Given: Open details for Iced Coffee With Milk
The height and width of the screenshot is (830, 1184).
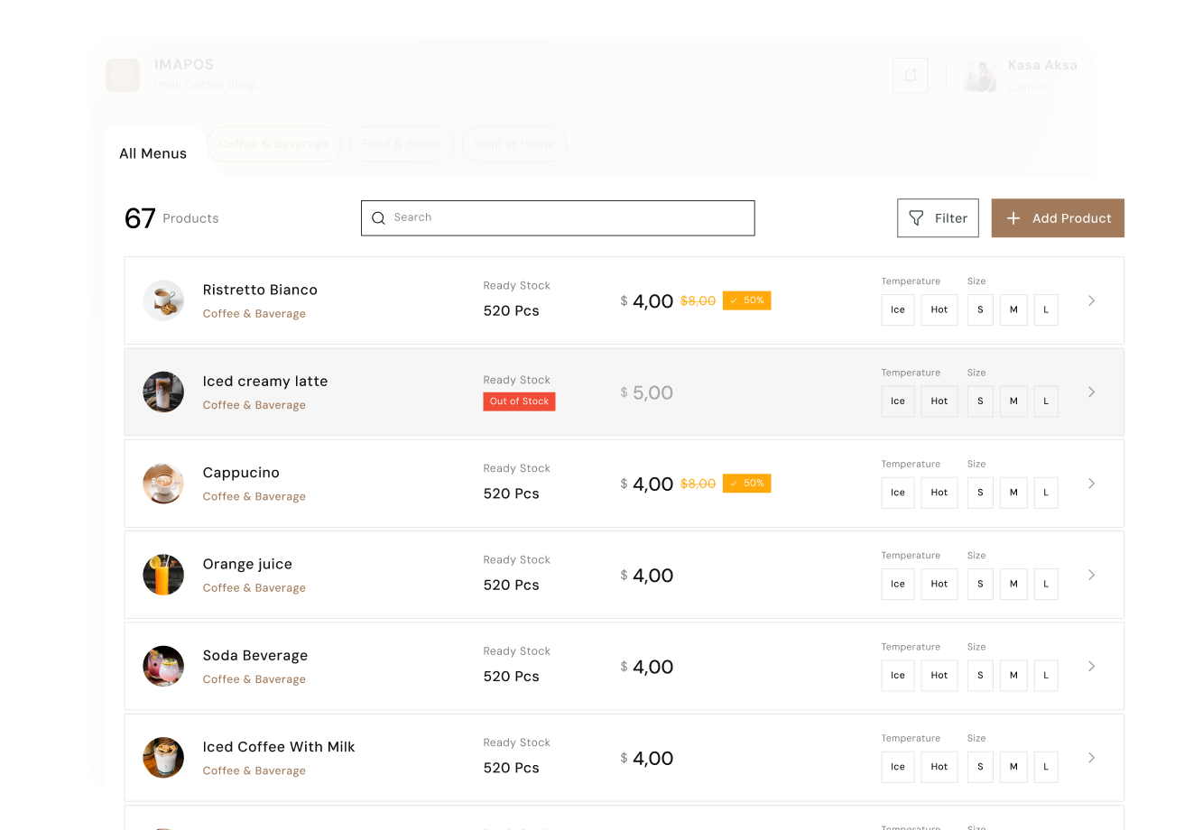Looking at the screenshot, I should coord(1091,758).
